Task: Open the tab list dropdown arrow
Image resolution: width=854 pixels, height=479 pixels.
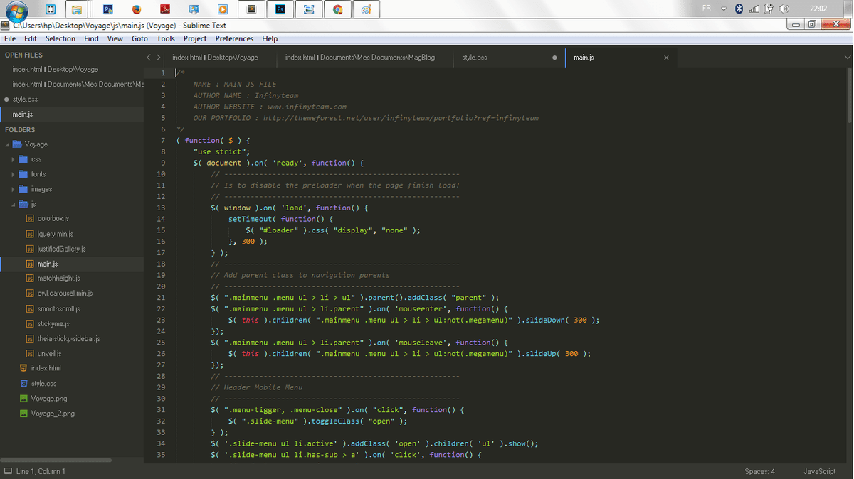Action: click(847, 58)
